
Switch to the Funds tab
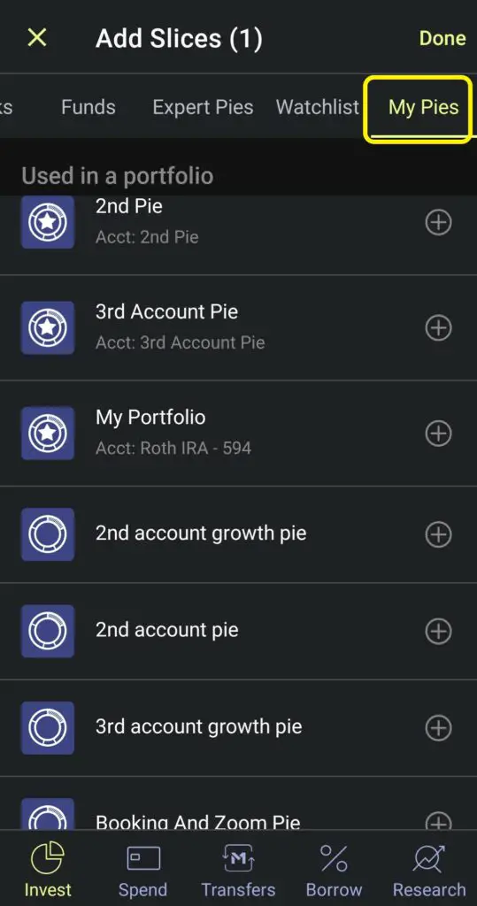(88, 107)
